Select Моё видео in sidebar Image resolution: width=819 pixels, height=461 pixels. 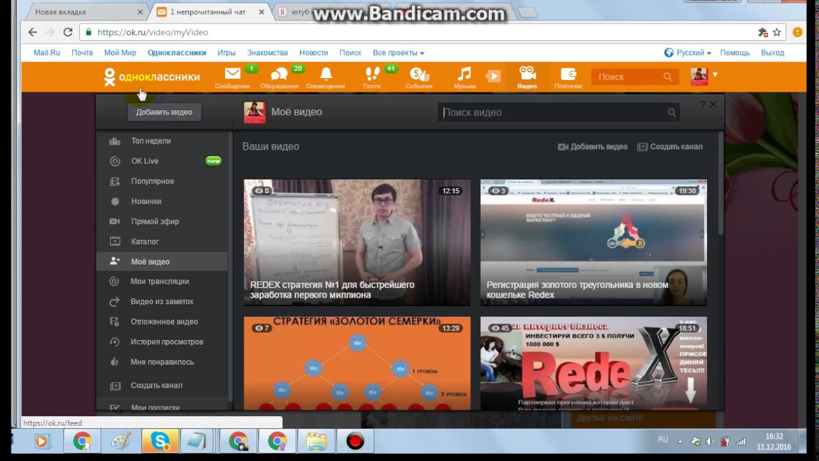162,261
